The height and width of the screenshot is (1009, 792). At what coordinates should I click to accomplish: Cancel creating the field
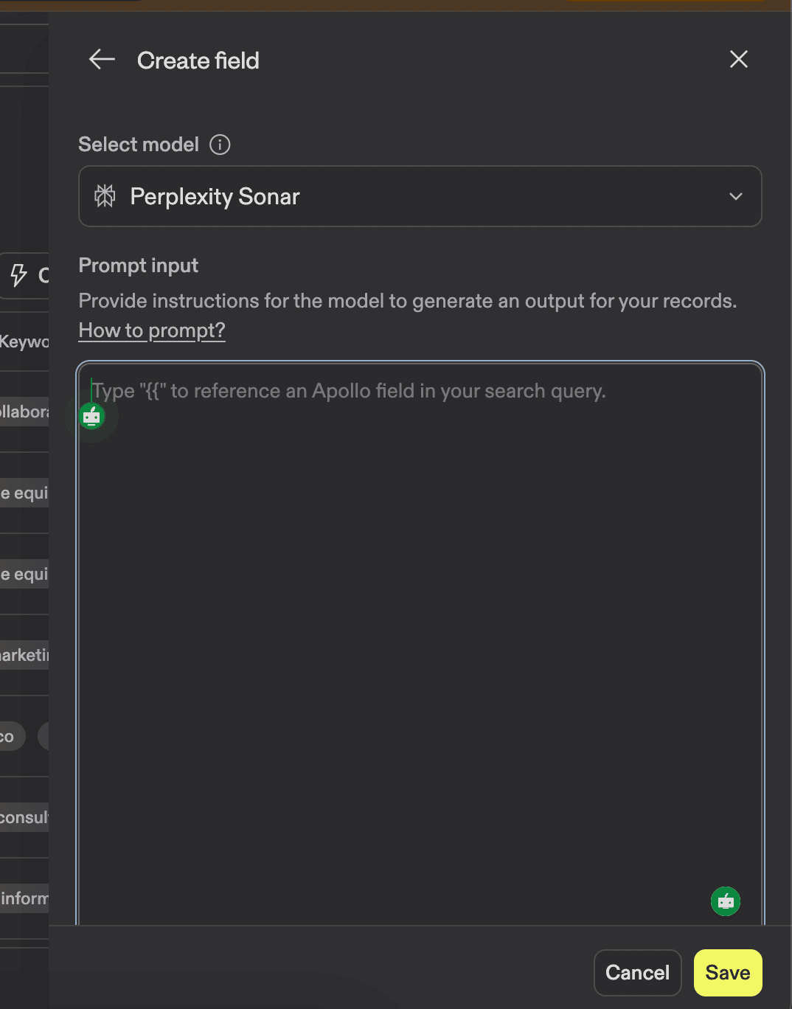tap(637, 973)
